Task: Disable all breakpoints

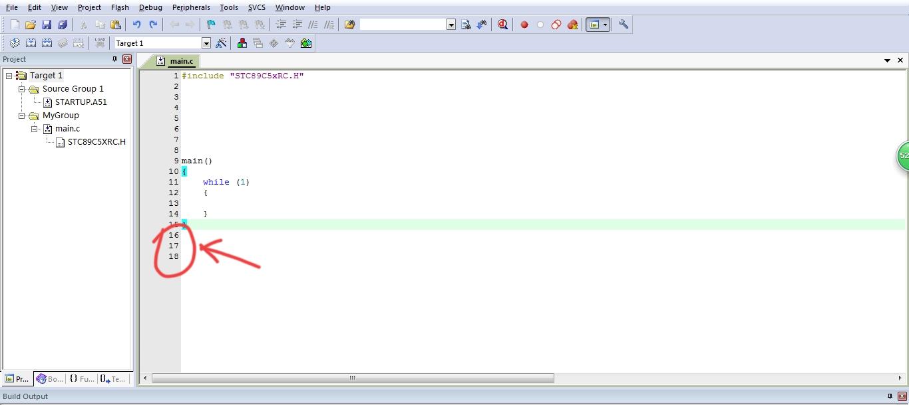Action: [556, 25]
